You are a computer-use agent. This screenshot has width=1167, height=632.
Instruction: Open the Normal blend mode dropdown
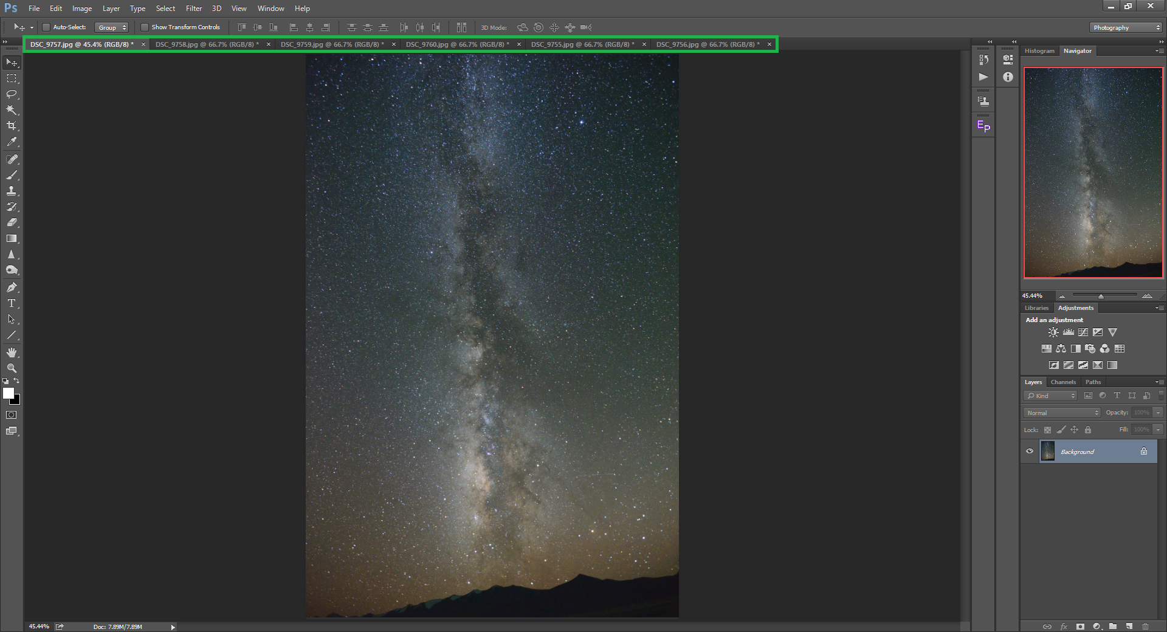click(x=1062, y=413)
